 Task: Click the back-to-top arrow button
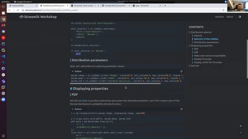tap(241, 133)
